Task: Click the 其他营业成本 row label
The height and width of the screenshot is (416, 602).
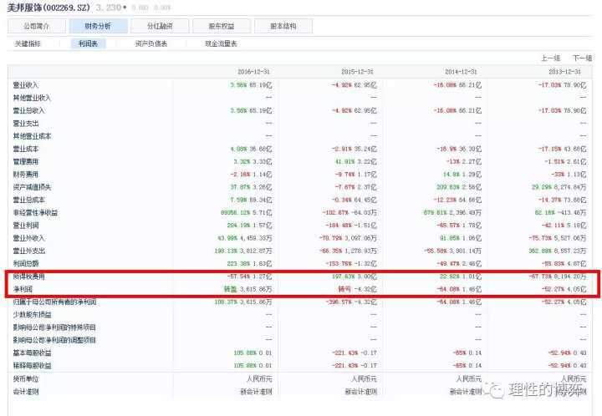Action: tap(32, 136)
